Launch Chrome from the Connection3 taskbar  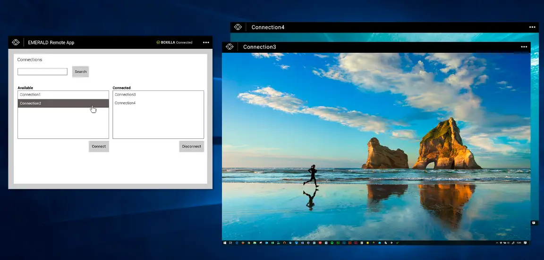click(249, 243)
